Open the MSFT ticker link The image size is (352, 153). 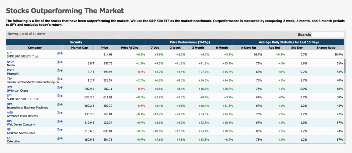pyautogui.click(x=10, y=70)
